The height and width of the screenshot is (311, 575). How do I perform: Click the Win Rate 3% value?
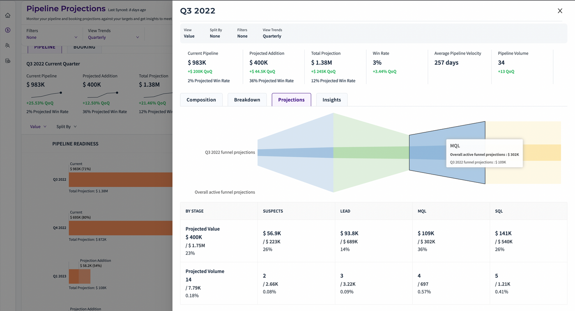(377, 63)
